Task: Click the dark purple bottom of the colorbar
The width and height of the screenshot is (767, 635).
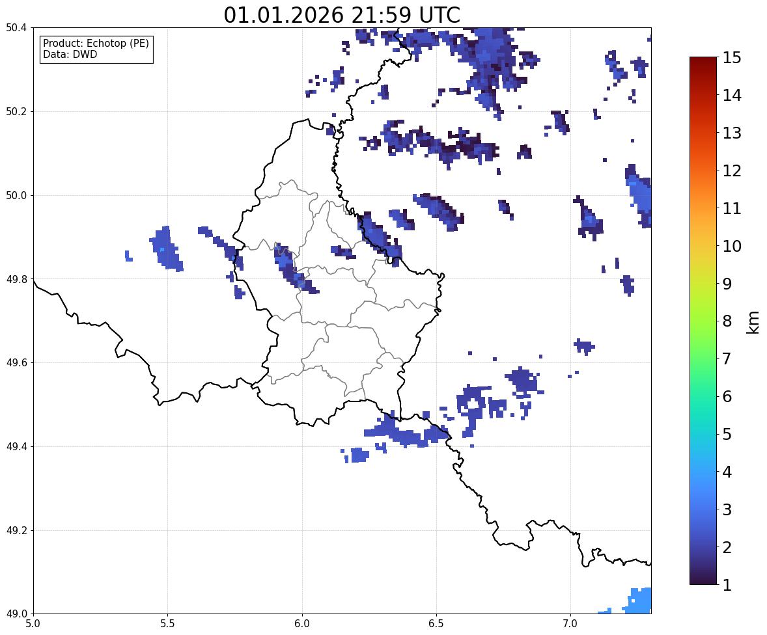Action: pos(703,578)
